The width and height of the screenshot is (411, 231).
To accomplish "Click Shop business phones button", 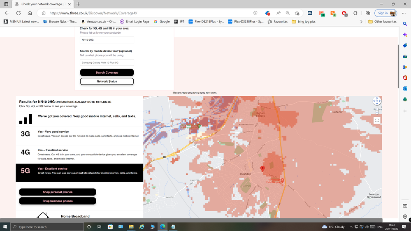I will [58, 201].
